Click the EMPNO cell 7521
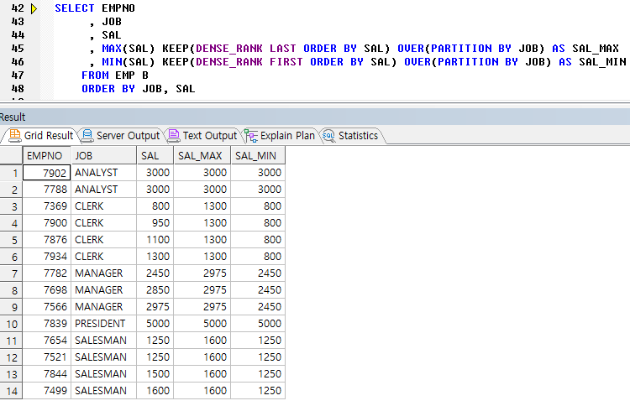Viewport: 630px width, 406px height. [47, 357]
